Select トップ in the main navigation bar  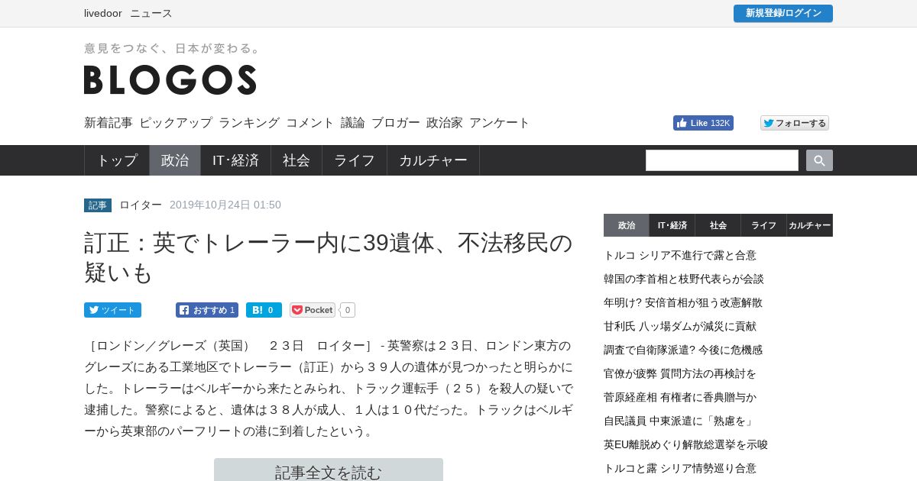pos(117,160)
